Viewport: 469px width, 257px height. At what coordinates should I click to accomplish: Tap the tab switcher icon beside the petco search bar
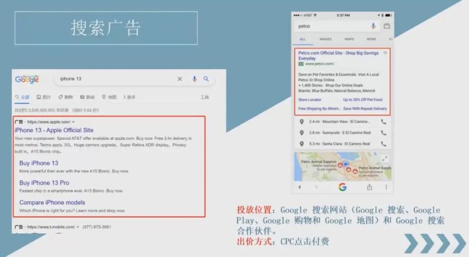coord(386,26)
